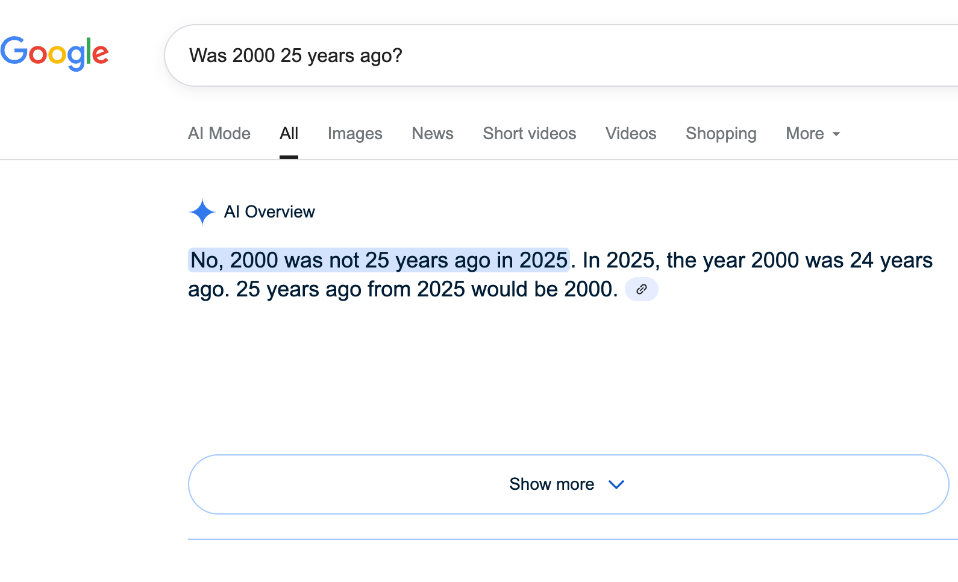Click the chevron beside Show more

coord(616,484)
